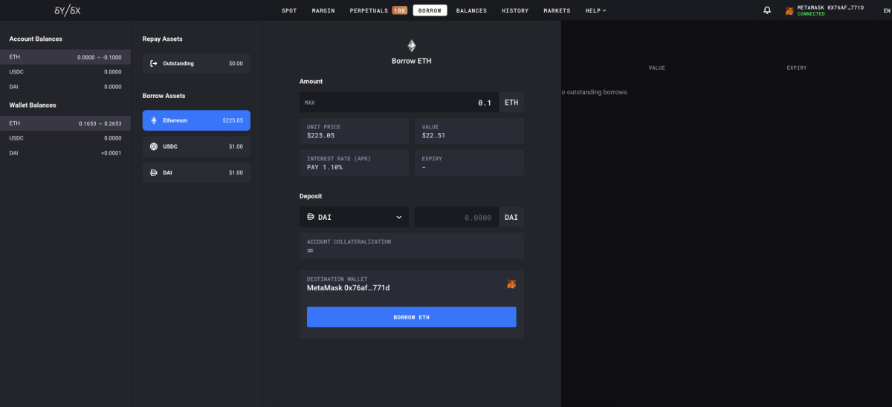
Task: Switch to the Spot tab
Action: 289,10
